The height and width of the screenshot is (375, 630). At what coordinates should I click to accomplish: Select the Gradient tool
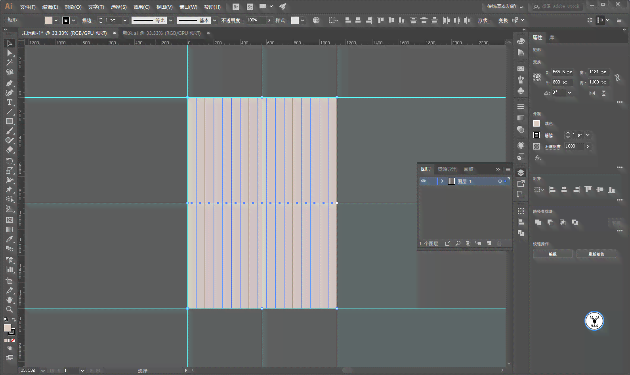[x=10, y=229]
